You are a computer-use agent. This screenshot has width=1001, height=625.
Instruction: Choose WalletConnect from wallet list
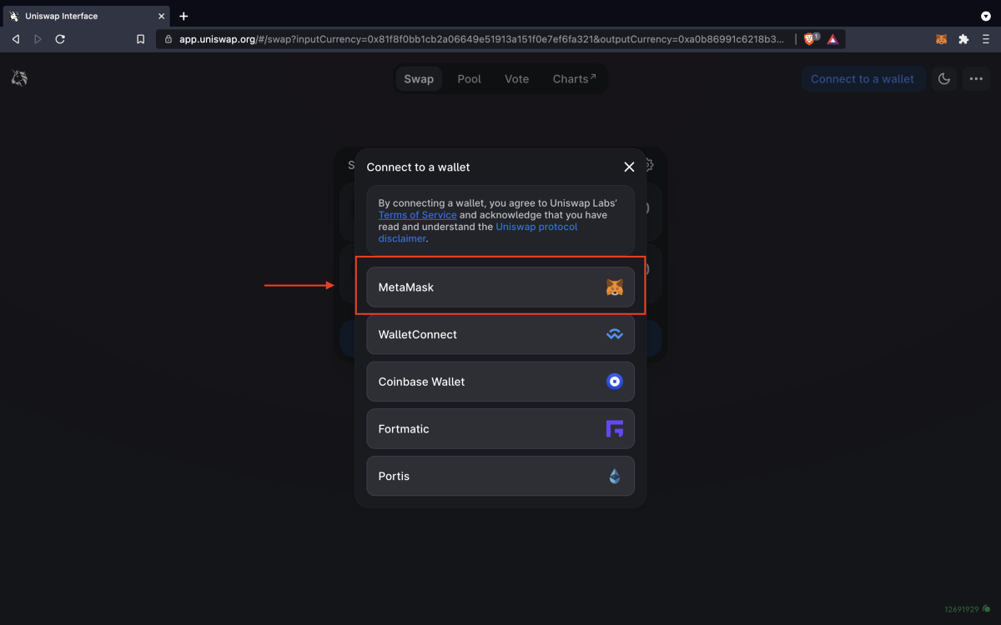500,335
